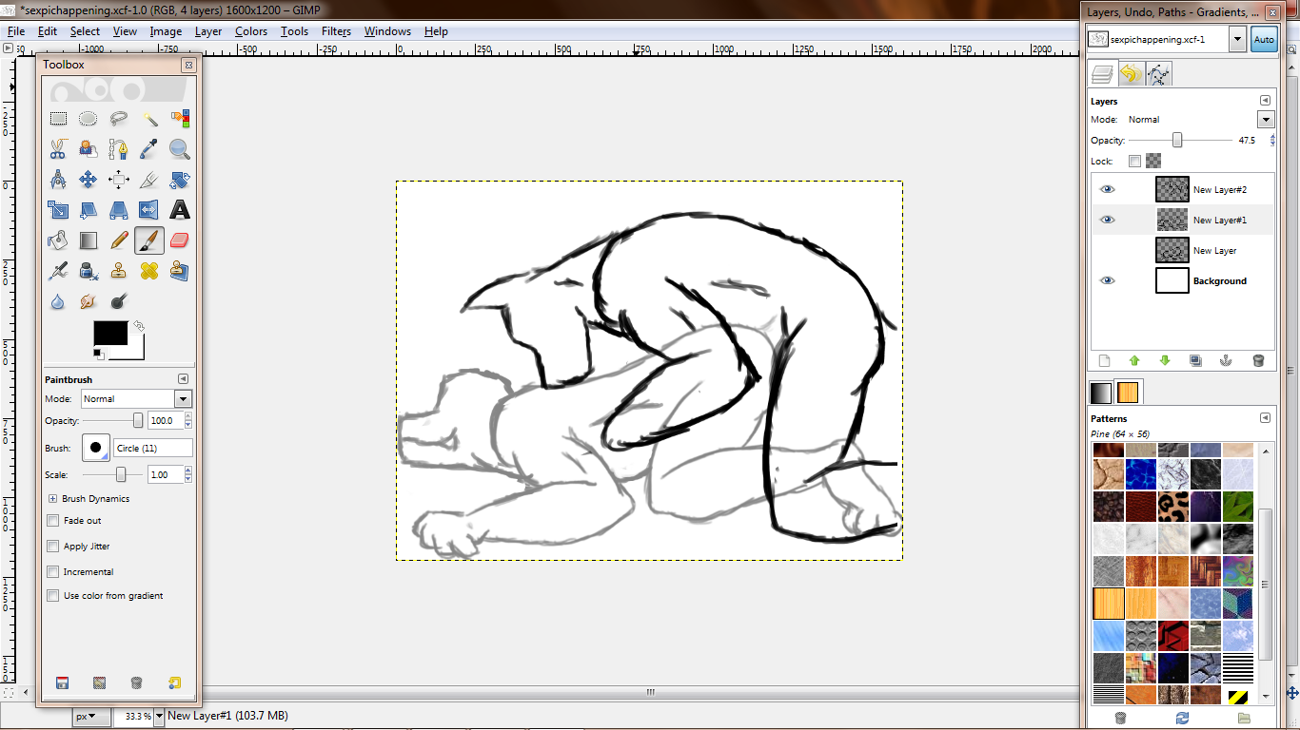Screen dimensions: 1300x730
Task: Click the layer Opacity slider
Action: click(x=1177, y=141)
